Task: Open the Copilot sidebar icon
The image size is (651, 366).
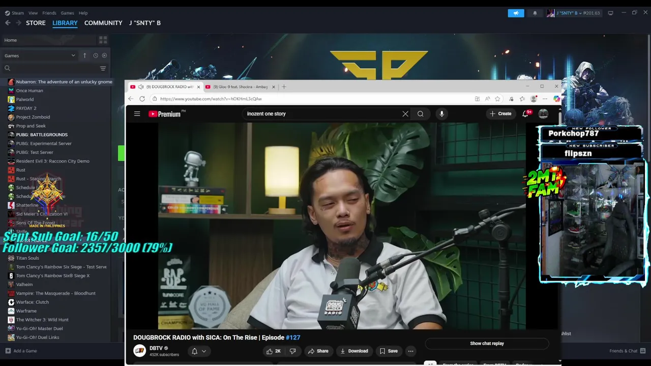Action: 556,99
